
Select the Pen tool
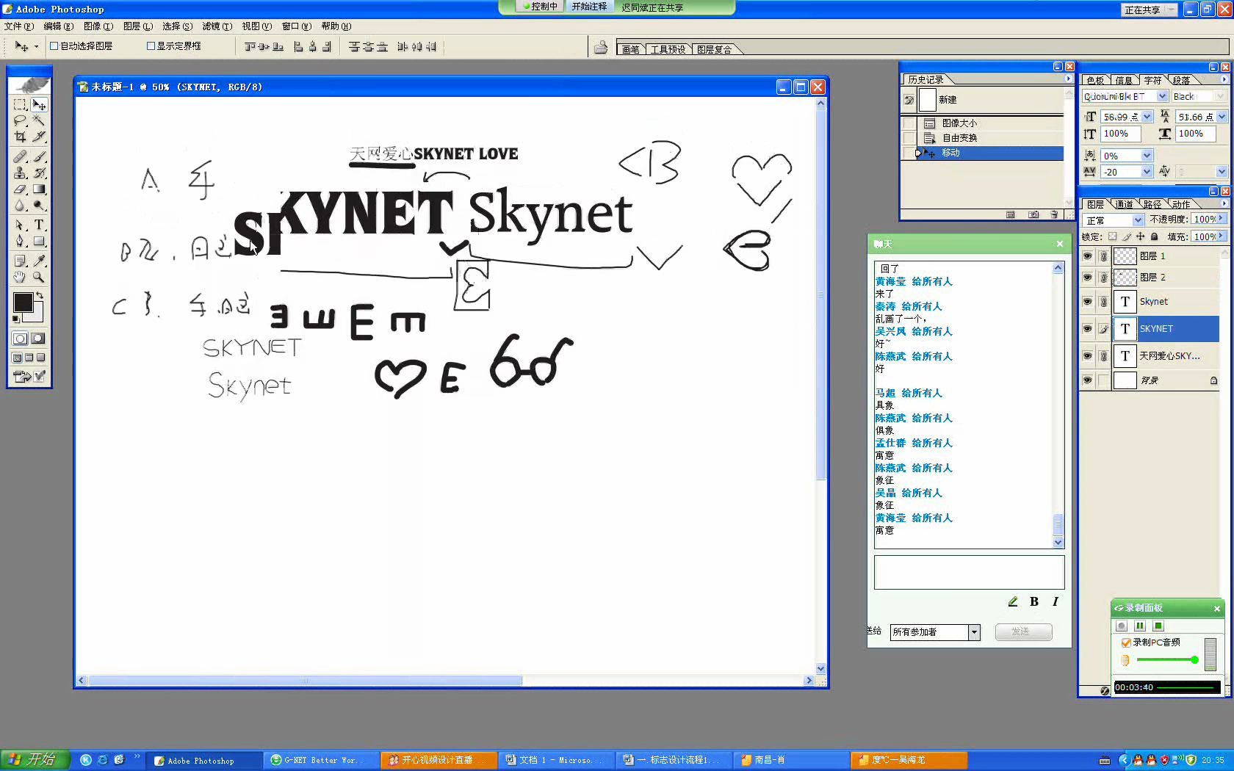20,241
